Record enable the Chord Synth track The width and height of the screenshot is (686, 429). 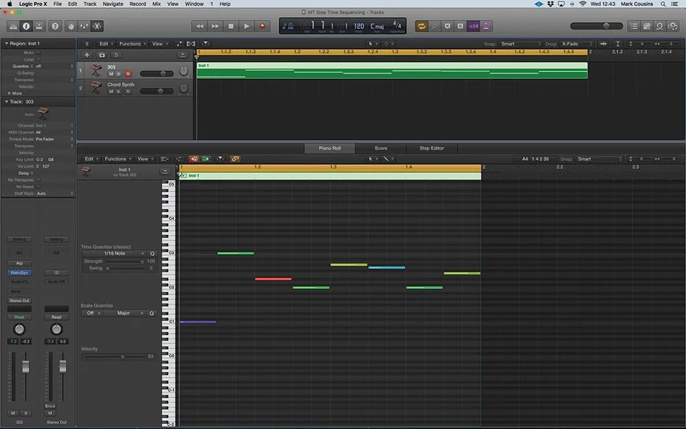pos(128,91)
